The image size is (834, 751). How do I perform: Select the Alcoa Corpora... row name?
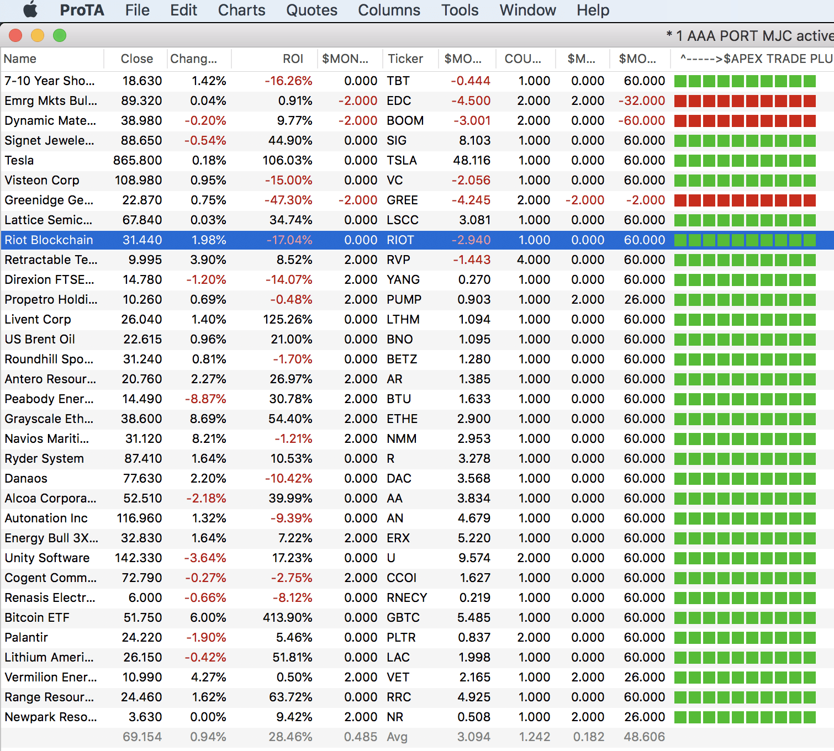pos(50,499)
